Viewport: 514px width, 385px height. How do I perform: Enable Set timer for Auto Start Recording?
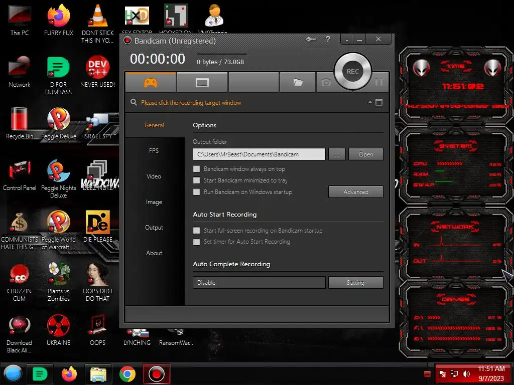click(196, 242)
